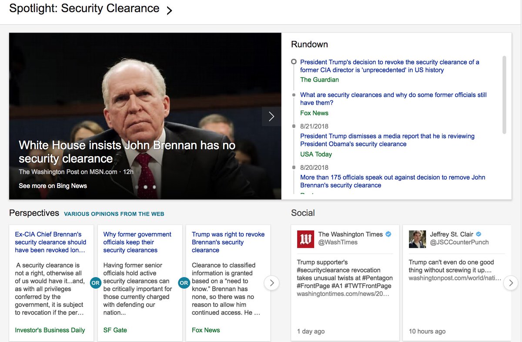This screenshot has width=522, height=342.
Task: Open 'What are security clearances' article
Action: pyautogui.click(x=393, y=99)
